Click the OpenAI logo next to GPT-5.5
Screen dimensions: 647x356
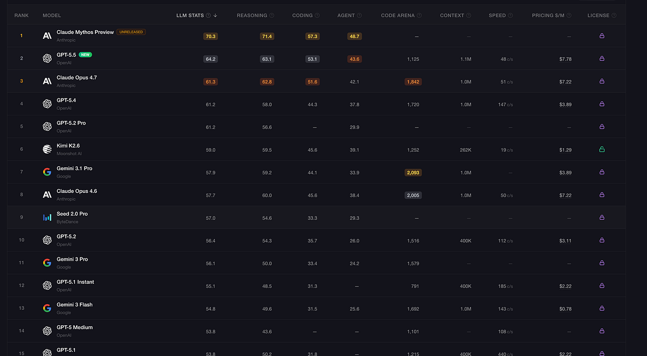(47, 58)
